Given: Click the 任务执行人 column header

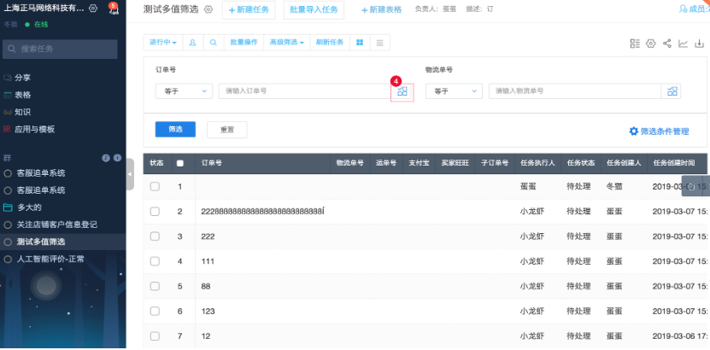Looking at the screenshot, I should click(538, 163).
